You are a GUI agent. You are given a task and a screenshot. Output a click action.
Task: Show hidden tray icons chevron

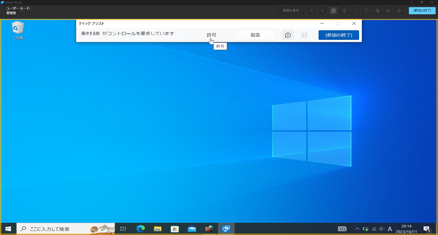(x=357, y=229)
